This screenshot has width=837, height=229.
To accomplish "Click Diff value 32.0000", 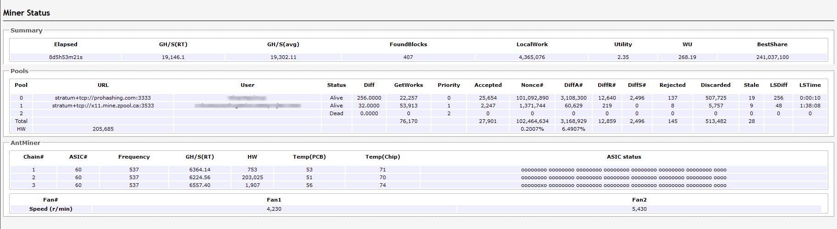I will [x=369, y=106].
